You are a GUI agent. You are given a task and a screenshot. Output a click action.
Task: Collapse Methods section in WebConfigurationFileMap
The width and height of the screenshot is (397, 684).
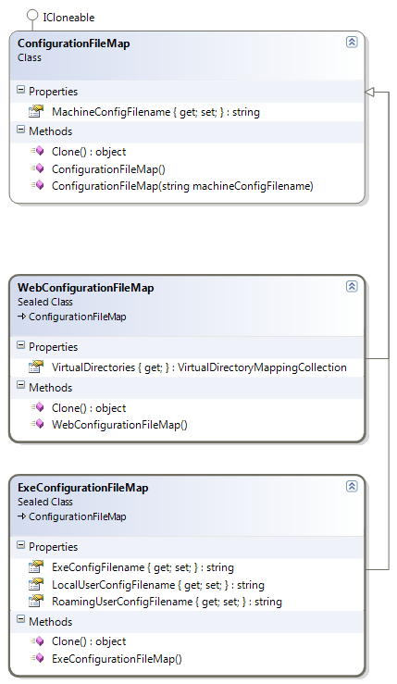[x=20, y=385]
